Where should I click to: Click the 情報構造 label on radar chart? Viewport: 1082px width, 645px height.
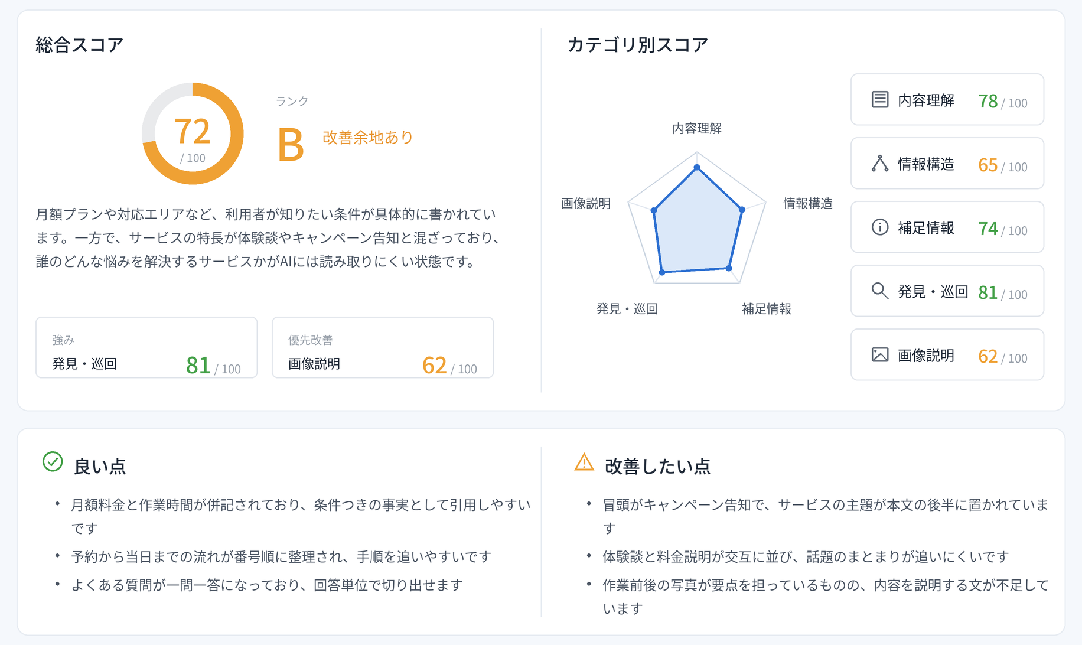pos(807,203)
